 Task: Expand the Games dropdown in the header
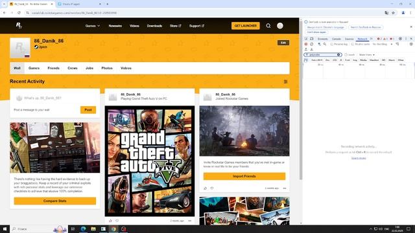[93, 26]
